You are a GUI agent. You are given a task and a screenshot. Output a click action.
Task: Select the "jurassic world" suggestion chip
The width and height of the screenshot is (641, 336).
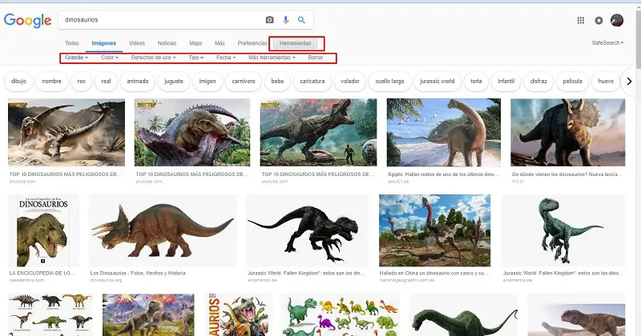tap(437, 81)
